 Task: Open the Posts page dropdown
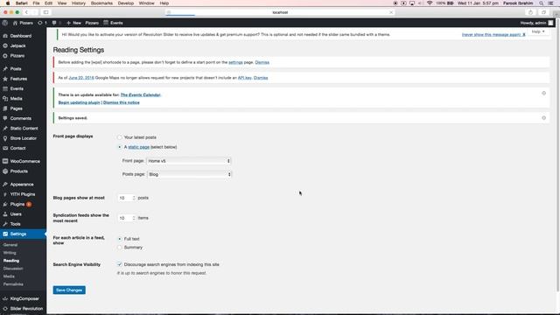point(189,174)
